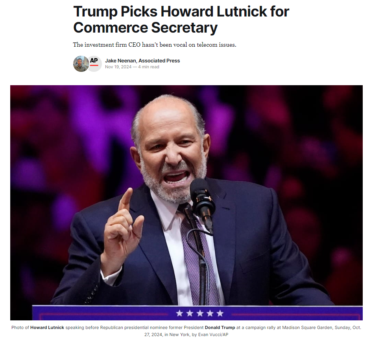The width and height of the screenshot is (371, 340).
Task: Click the '4 min read' label
Action: point(149,67)
